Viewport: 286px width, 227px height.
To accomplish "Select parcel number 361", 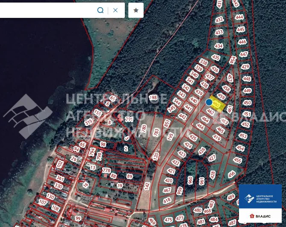I will point(60,178).
